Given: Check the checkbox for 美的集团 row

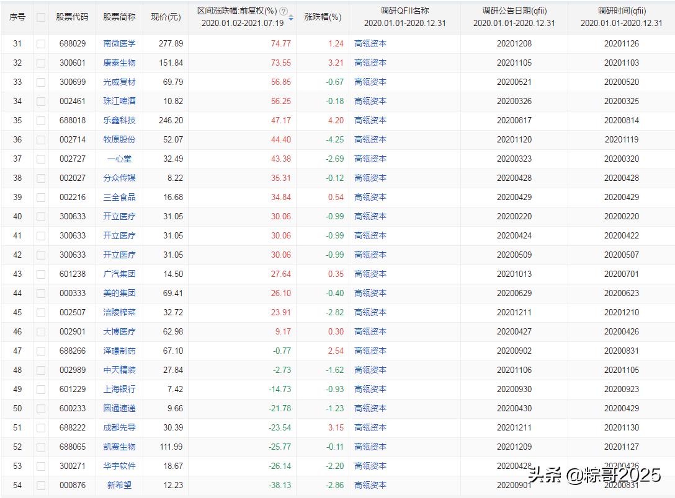Looking at the screenshot, I should [x=41, y=293].
